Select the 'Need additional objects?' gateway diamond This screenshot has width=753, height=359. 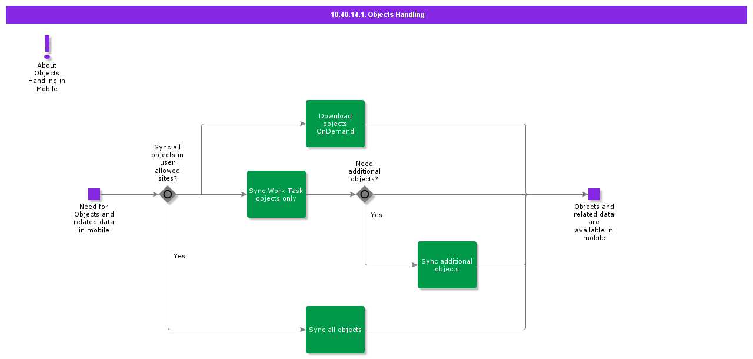365,194
